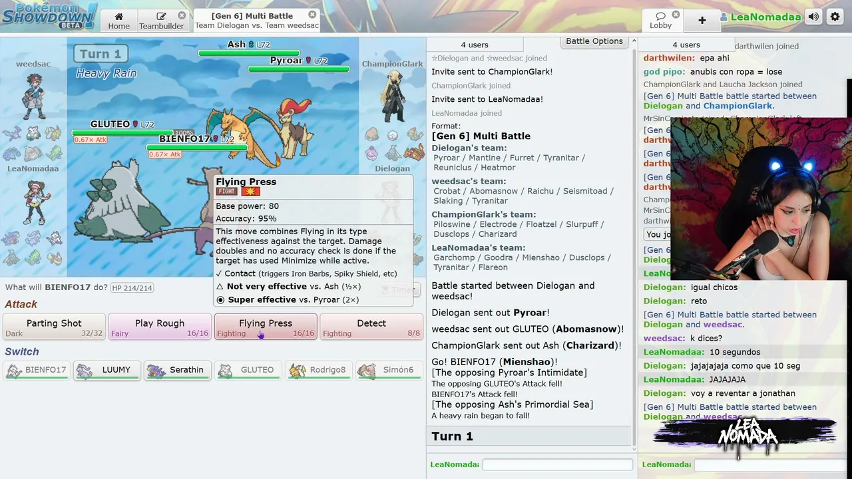Close the Teambuilder tab with its X
The width and height of the screenshot is (852, 479).
182,15
